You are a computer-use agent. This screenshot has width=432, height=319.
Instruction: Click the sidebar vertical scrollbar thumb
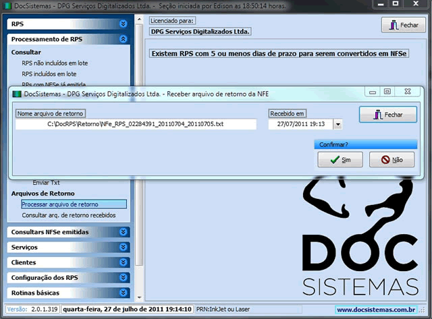139,144
